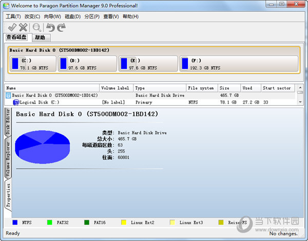Click the Used column header
The height and width of the screenshot is (241, 308).
(x=251, y=88)
